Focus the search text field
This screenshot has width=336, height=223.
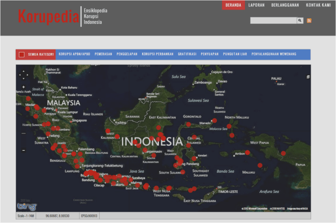pos(273,21)
